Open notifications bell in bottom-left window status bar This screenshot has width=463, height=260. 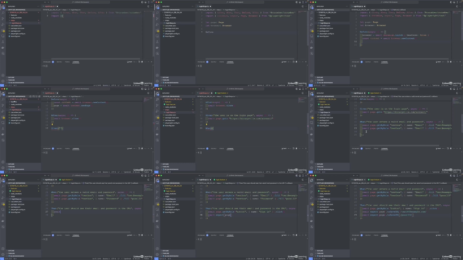tap(152, 259)
